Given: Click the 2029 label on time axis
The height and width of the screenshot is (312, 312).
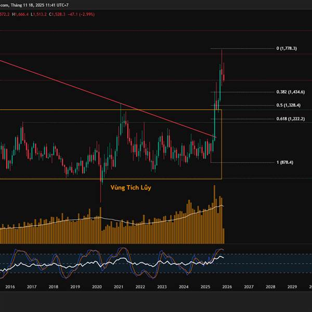Looking at the screenshot, I should [x=292, y=287].
